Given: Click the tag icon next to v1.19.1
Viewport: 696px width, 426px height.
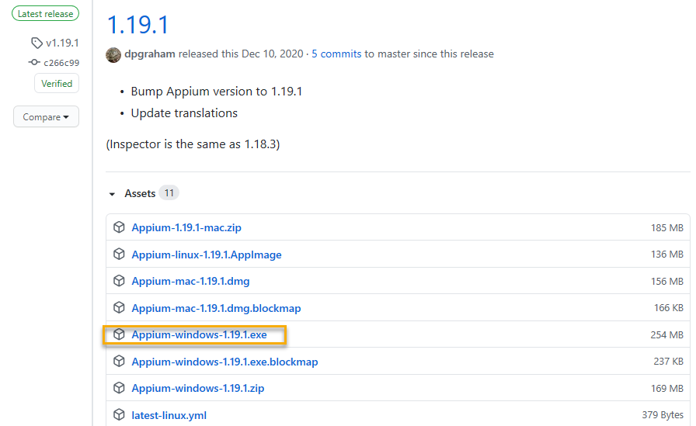Looking at the screenshot, I should pyautogui.click(x=37, y=43).
